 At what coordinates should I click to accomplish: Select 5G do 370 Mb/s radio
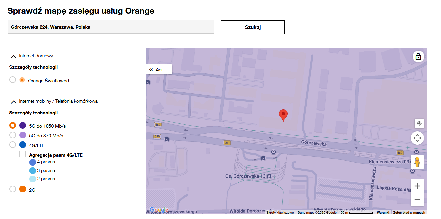[x=13, y=135]
